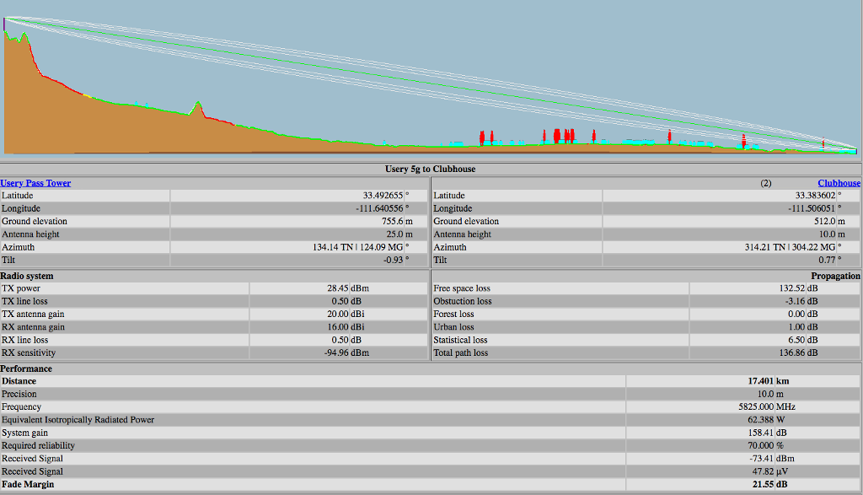This screenshot has height=495, width=863.
Task: Click forest loss value 0.00
Action: click(796, 314)
